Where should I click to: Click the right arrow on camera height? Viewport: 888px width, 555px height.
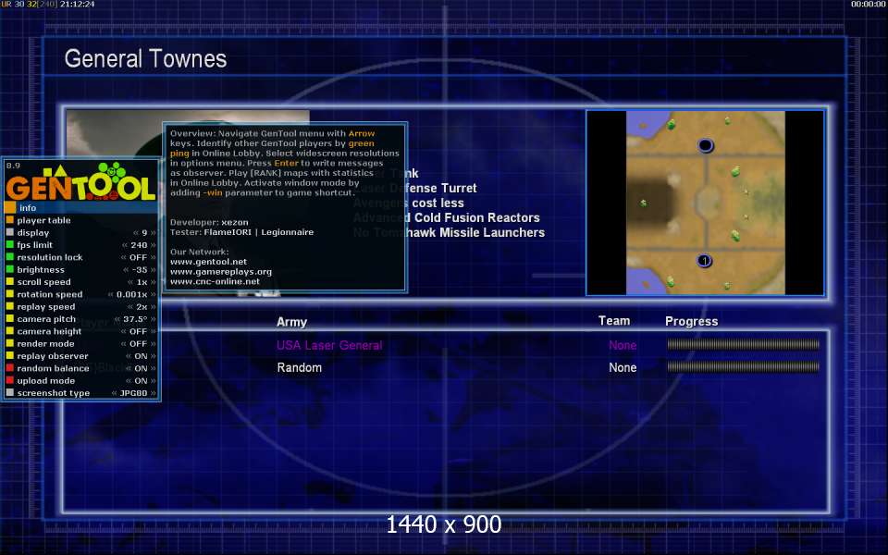click(x=153, y=332)
